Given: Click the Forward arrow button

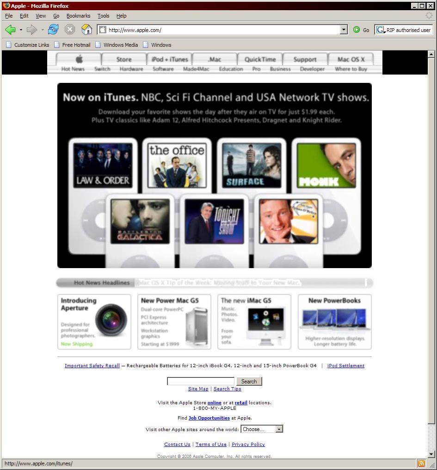Looking at the screenshot, I should pos(31,30).
